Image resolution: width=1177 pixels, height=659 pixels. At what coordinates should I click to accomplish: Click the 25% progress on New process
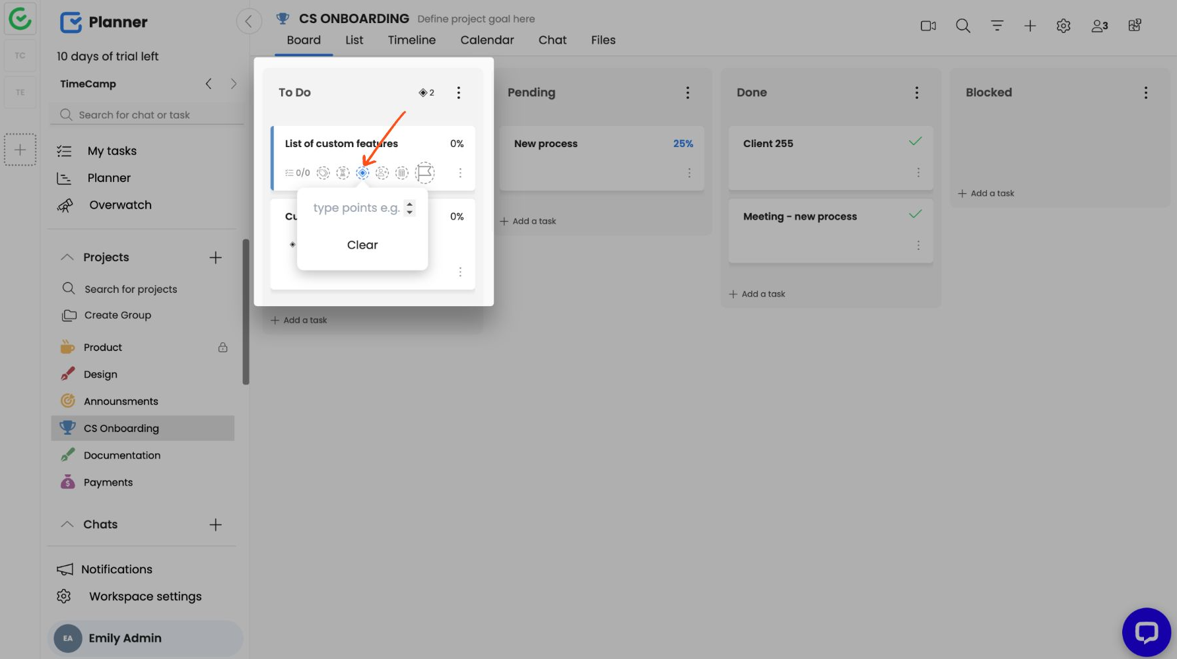pos(683,144)
